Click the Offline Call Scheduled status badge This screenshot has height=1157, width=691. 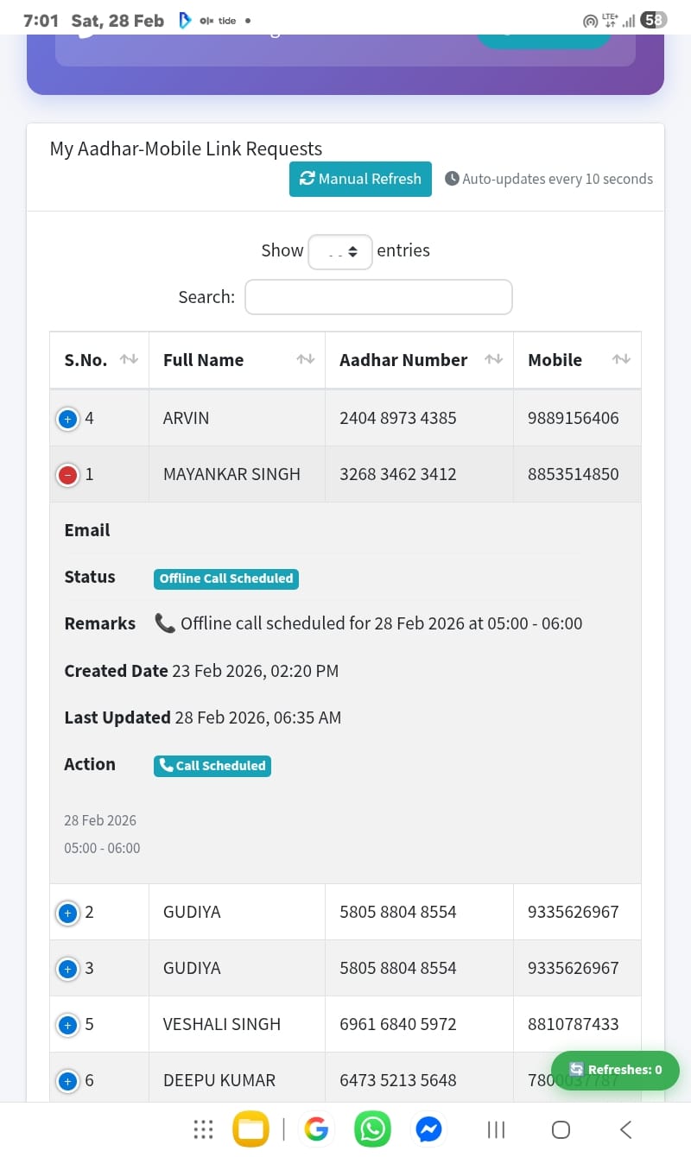coord(226,578)
